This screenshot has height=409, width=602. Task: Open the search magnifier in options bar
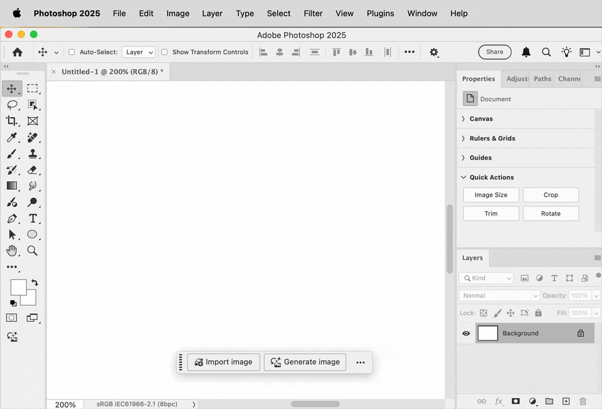[546, 52]
